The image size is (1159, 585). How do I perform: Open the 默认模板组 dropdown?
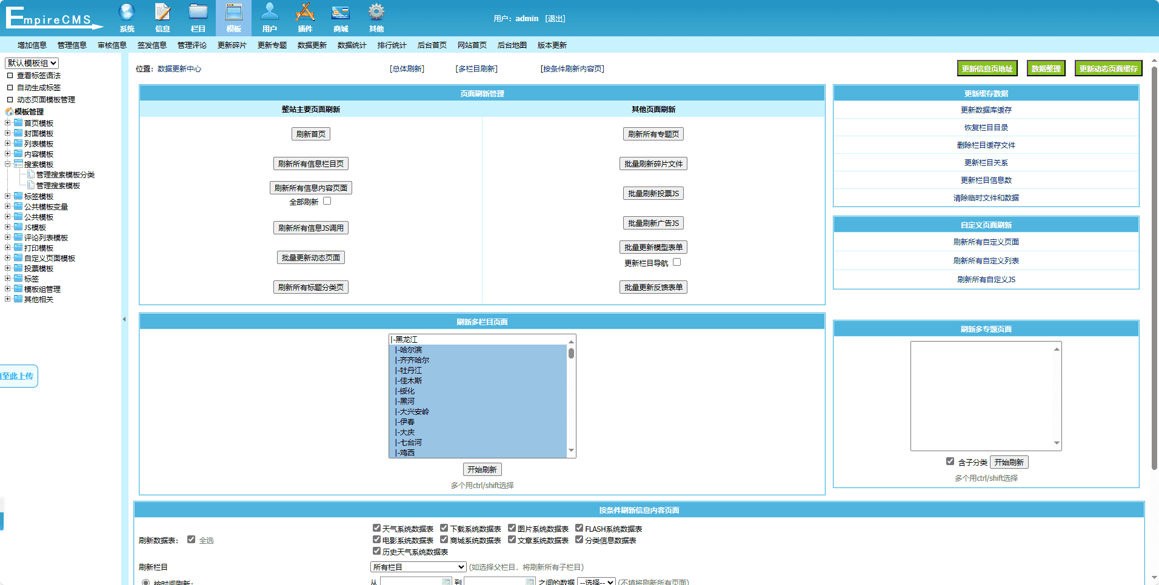pyautogui.click(x=32, y=63)
